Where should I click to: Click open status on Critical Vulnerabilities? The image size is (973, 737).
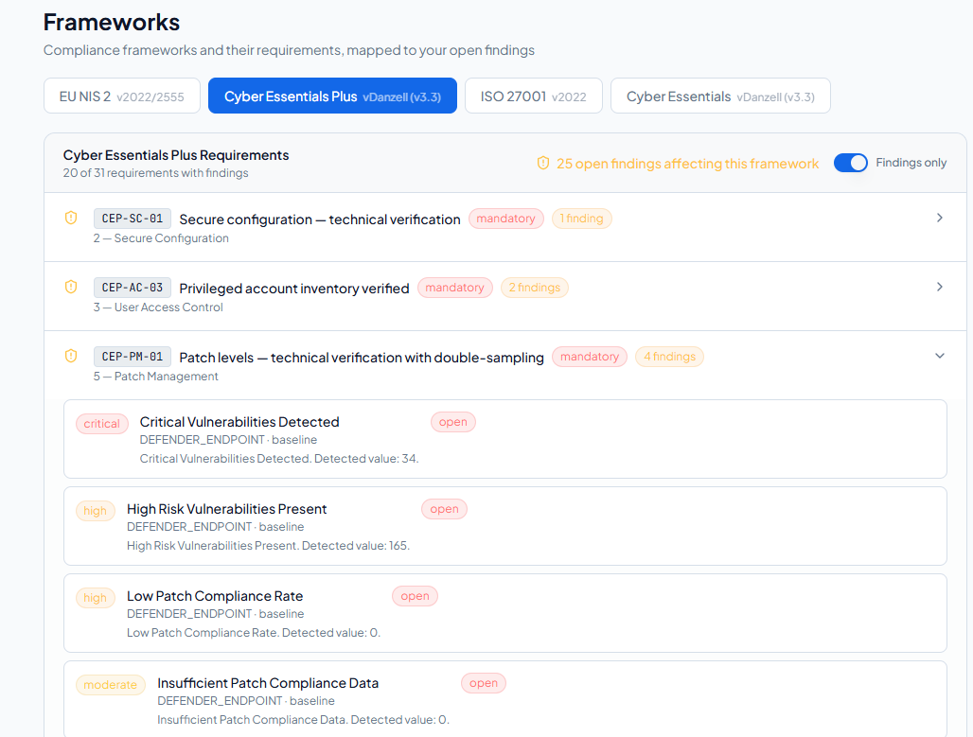(453, 422)
